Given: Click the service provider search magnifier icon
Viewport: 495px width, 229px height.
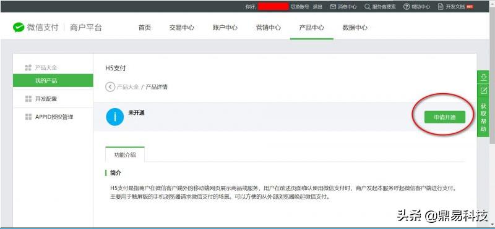Looking at the screenshot, I should (x=368, y=7).
